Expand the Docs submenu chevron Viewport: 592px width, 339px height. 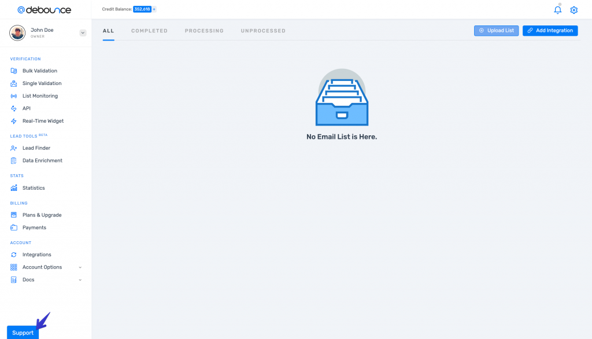coord(80,280)
